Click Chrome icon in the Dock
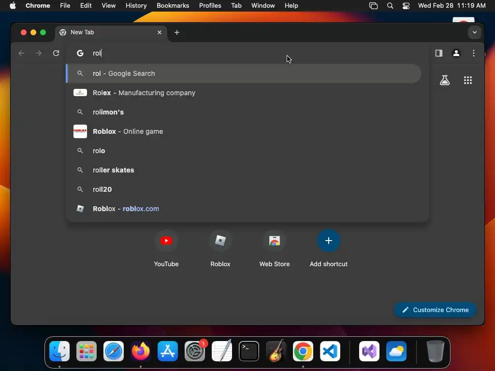 point(303,351)
